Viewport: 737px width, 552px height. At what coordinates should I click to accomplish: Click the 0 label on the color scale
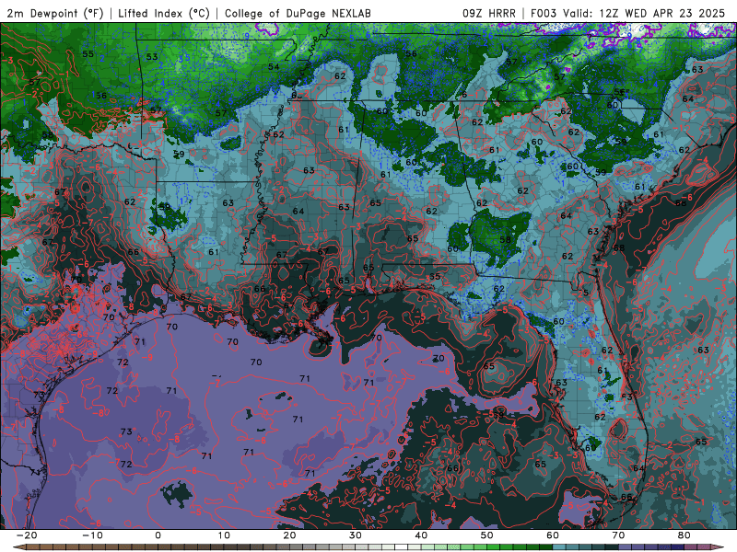tap(158, 535)
